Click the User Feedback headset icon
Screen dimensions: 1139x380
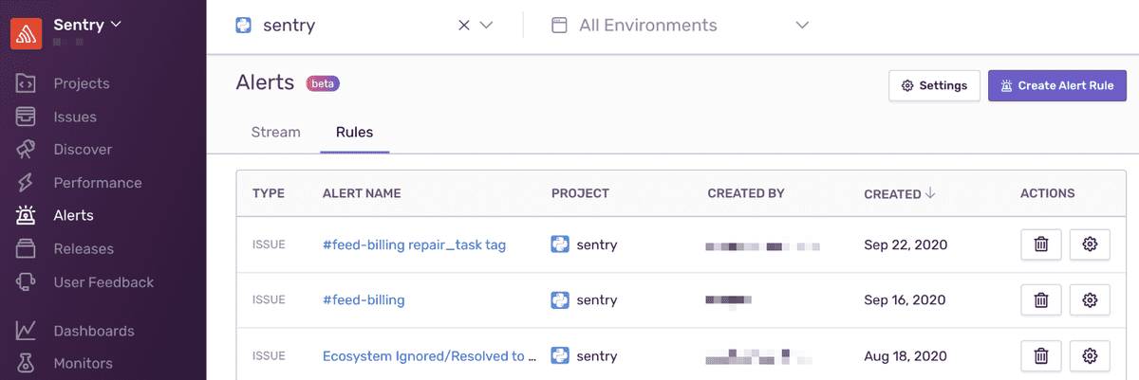(x=26, y=281)
